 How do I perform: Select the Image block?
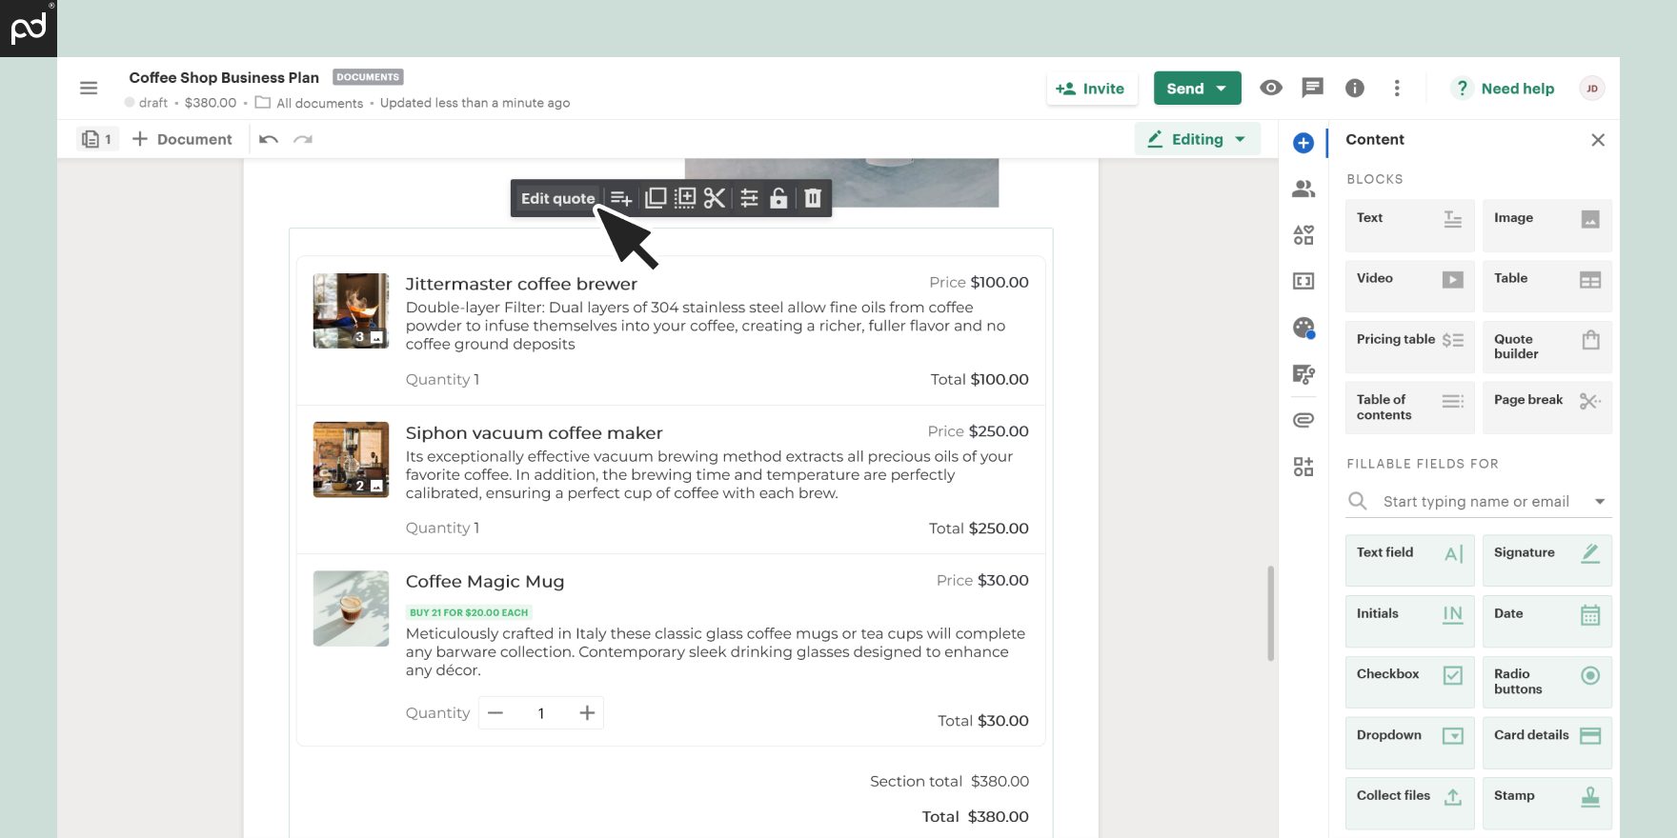[1546, 226]
